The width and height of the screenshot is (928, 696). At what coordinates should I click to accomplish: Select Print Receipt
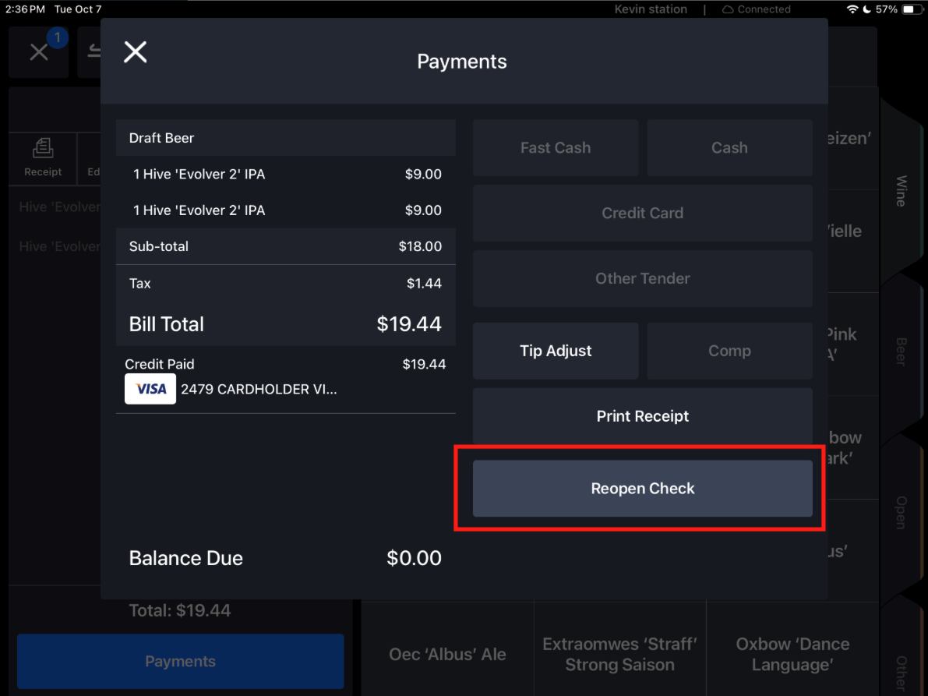click(642, 416)
